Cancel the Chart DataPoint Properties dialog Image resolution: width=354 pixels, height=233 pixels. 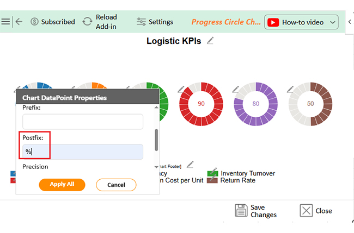[x=116, y=185]
